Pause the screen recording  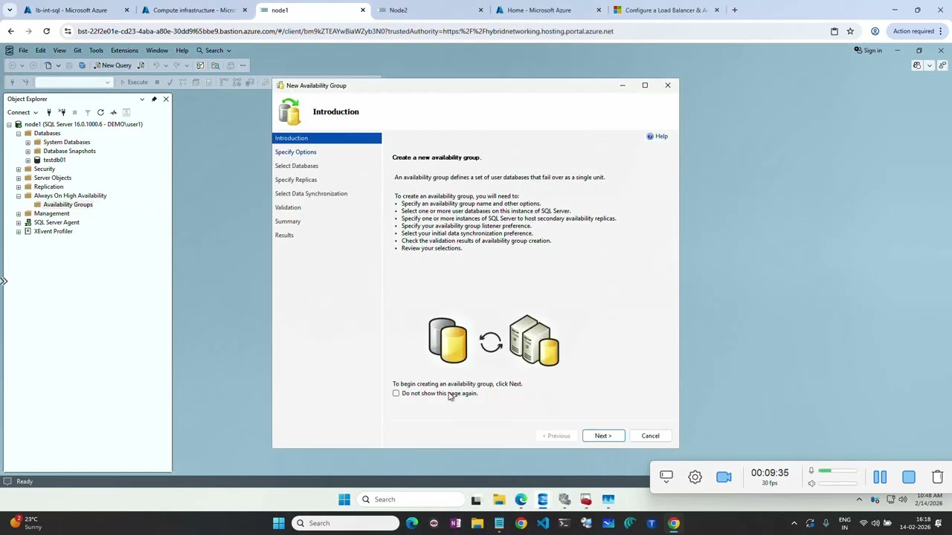[x=880, y=477]
